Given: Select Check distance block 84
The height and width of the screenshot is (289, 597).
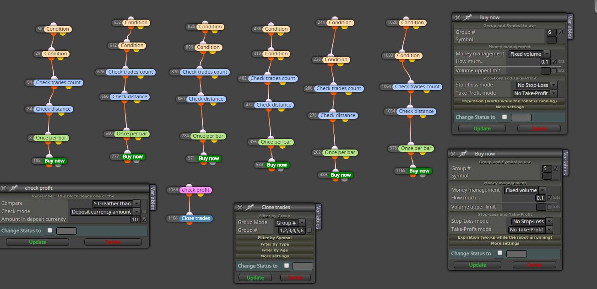Looking at the screenshot, I should [54, 109].
